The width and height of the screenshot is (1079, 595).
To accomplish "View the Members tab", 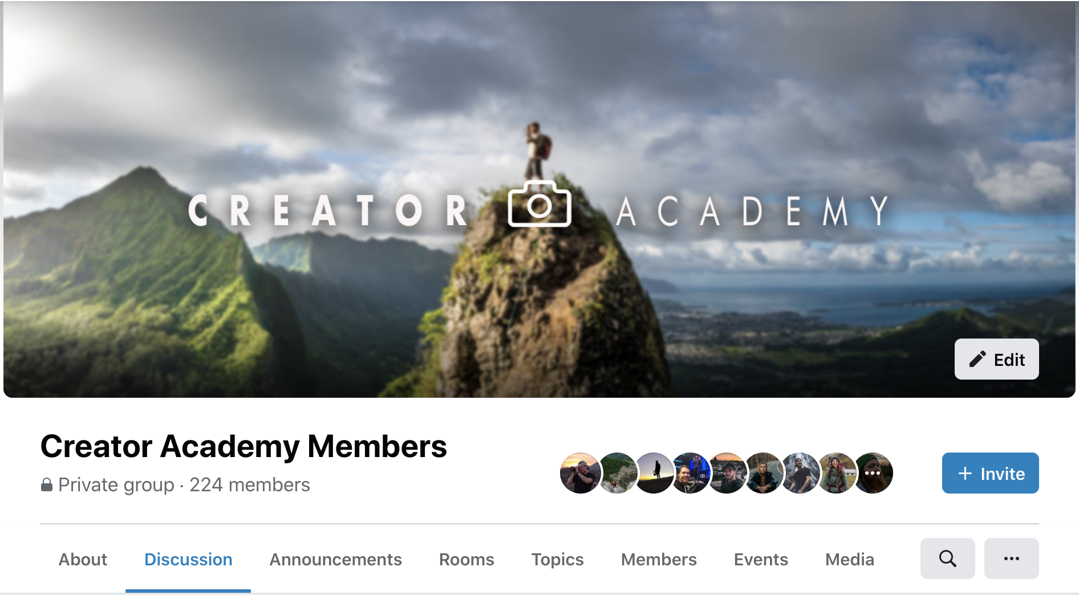I will [x=659, y=559].
